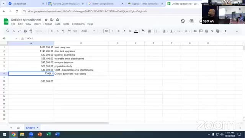Select cell A10 containing -$10,000.00
Image resolution: width=245 pixels, height=138 pixels.
pos(31,81)
